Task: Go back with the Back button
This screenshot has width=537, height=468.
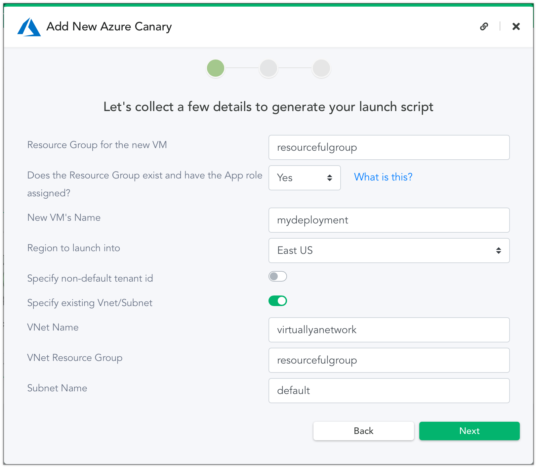Action: 364,431
